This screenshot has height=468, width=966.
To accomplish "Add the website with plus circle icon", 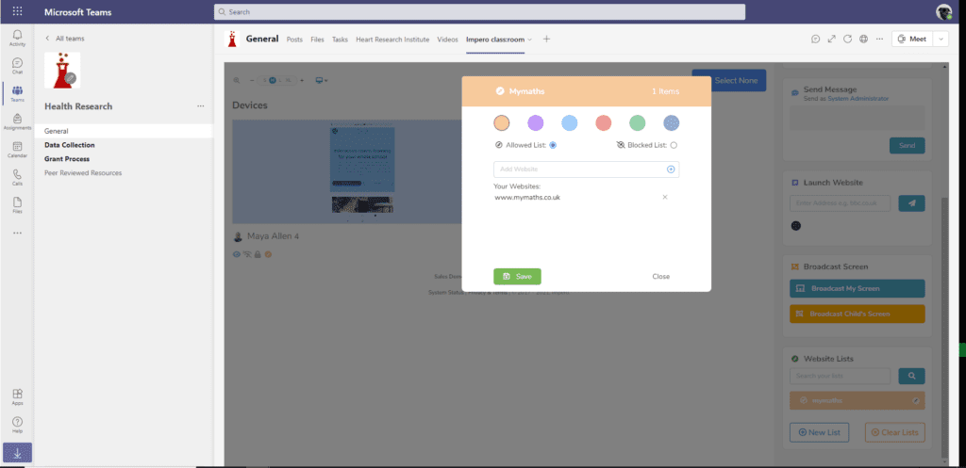I will pyautogui.click(x=671, y=169).
